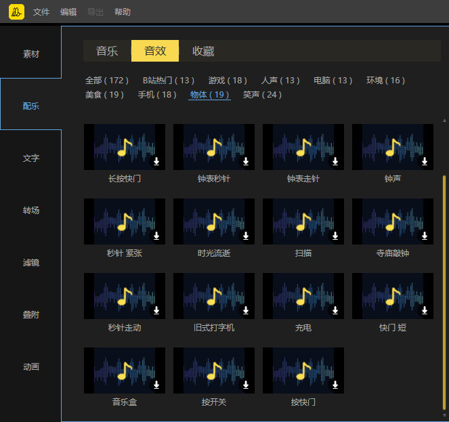This screenshot has width=449, height=422.
Task: Select the 笑声 (24) category
Action: 262,95
